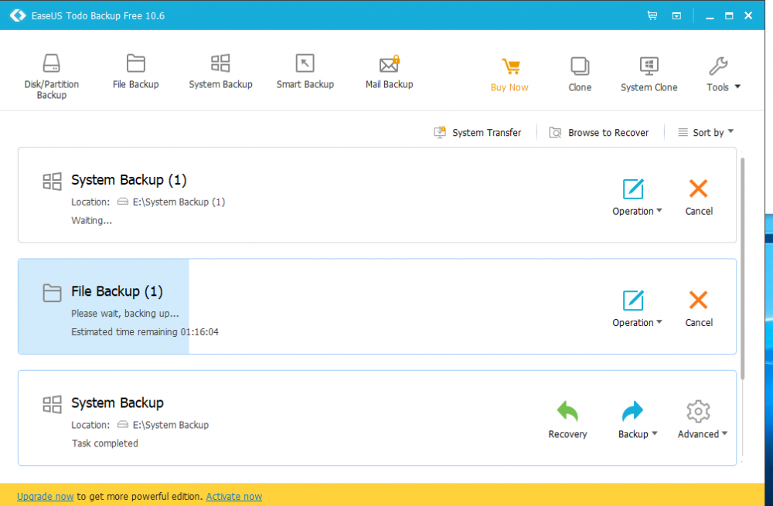This screenshot has width=773, height=506.
Task: Open System Clone
Action: coord(649,74)
